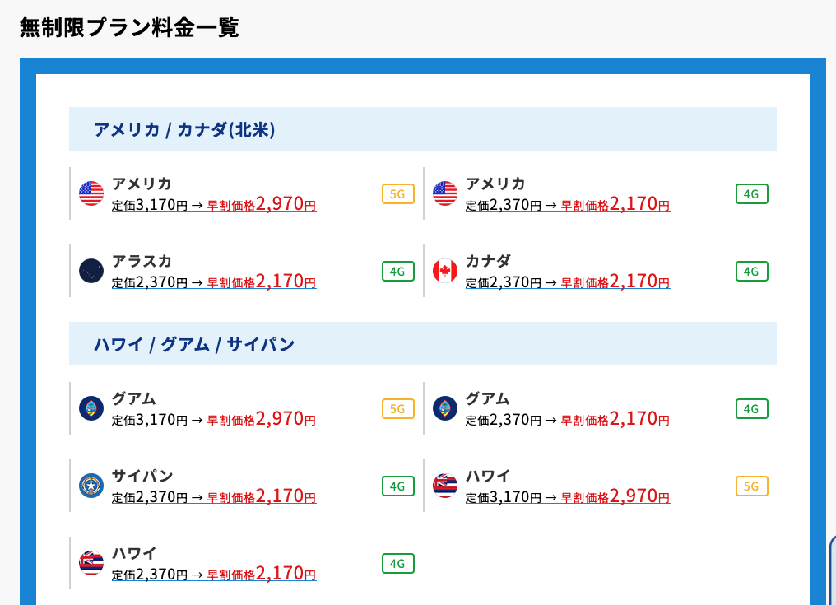Click the Guam flag icon in 4G row
Screen dimensions: 836x605
445,408
